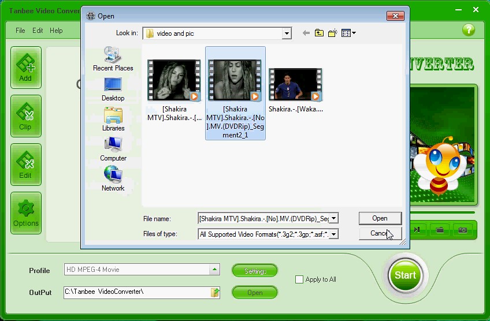Go up one folder level
490x321 pixels.
coord(319,33)
